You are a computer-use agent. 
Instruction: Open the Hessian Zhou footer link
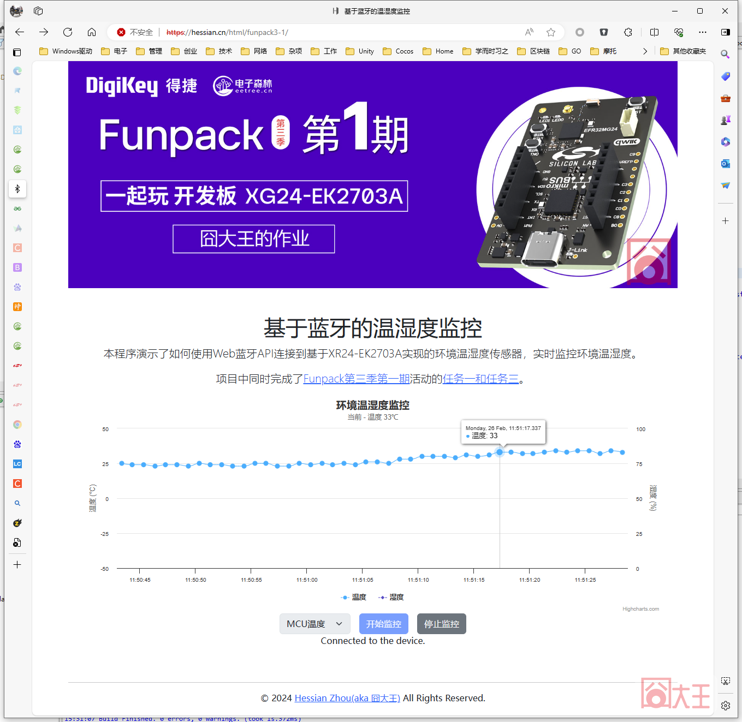347,698
